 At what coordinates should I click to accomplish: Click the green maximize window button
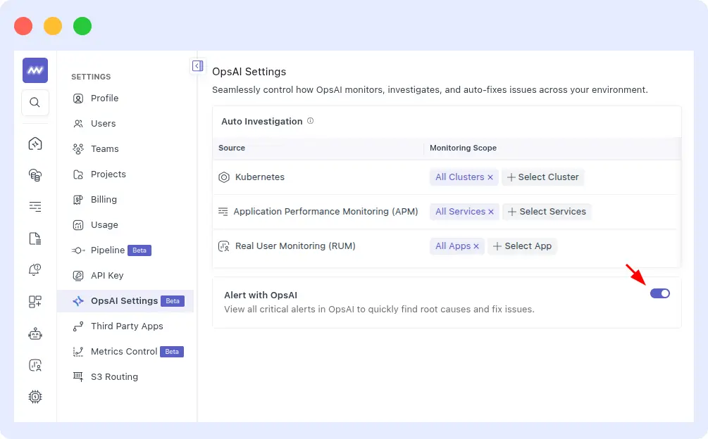pos(82,26)
